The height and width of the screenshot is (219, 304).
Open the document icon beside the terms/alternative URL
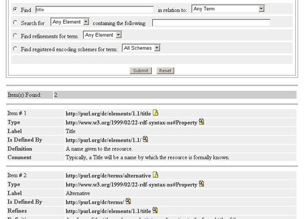tap(156, 175)
